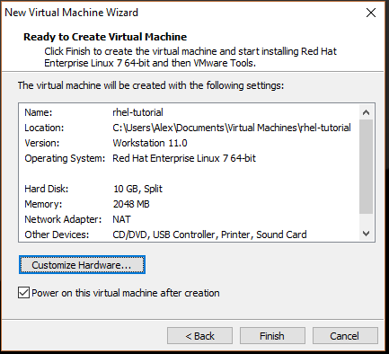The image size is (389, 354).
Task: Click the settings list scroll up arrow
Action: point(366,112)
